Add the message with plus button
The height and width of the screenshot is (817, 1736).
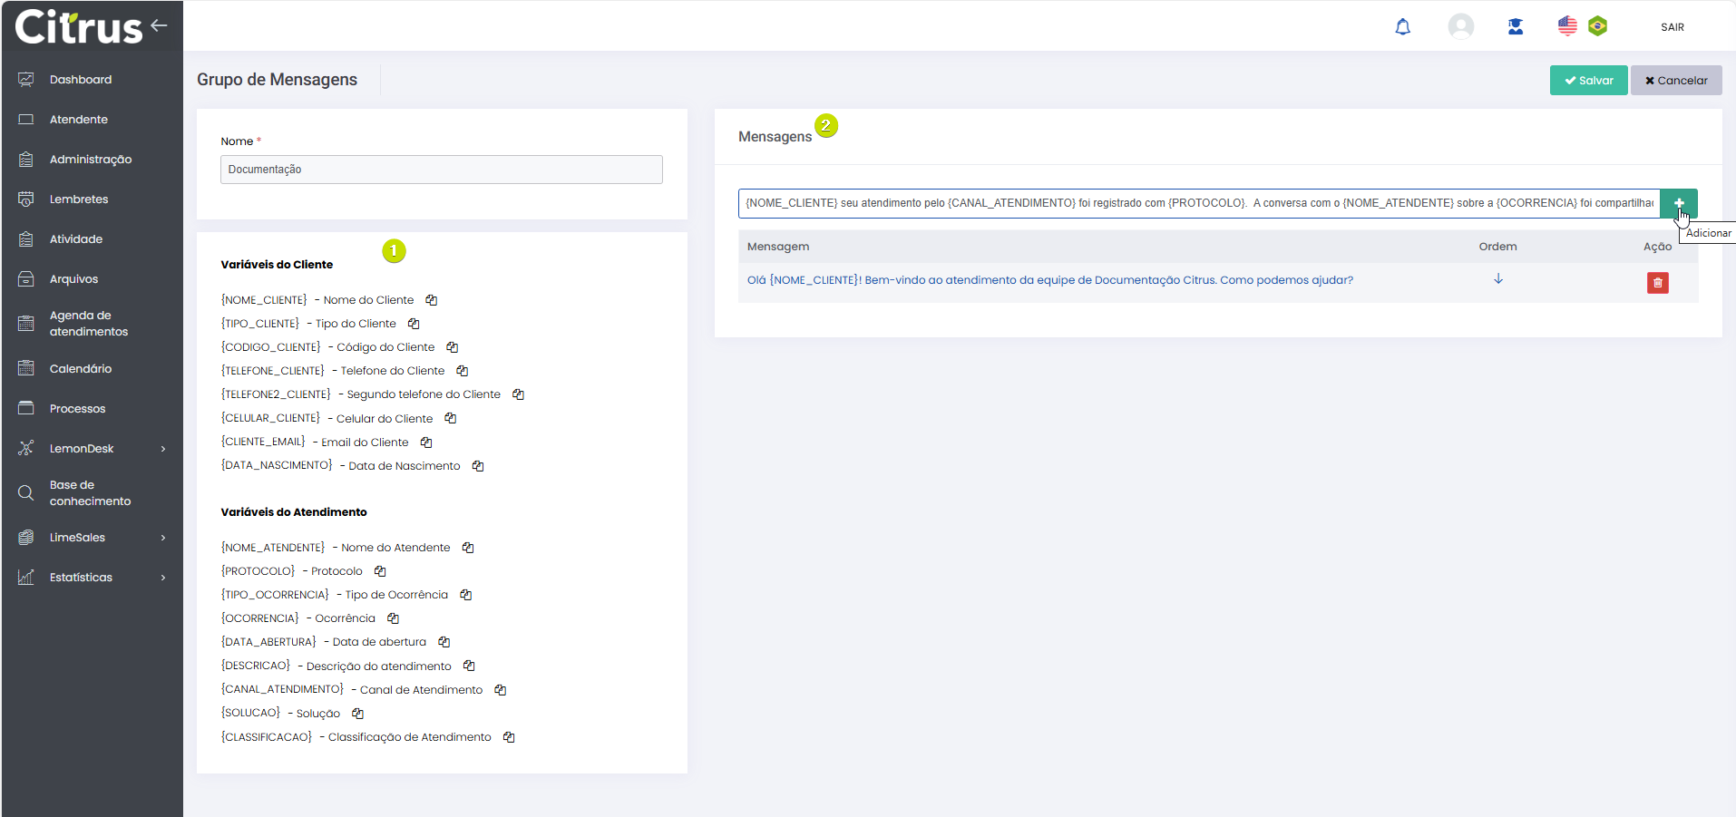[1678, 203]
